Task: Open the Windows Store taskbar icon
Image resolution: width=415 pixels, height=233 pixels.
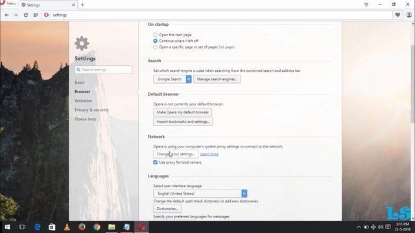Action: [52, 227]
